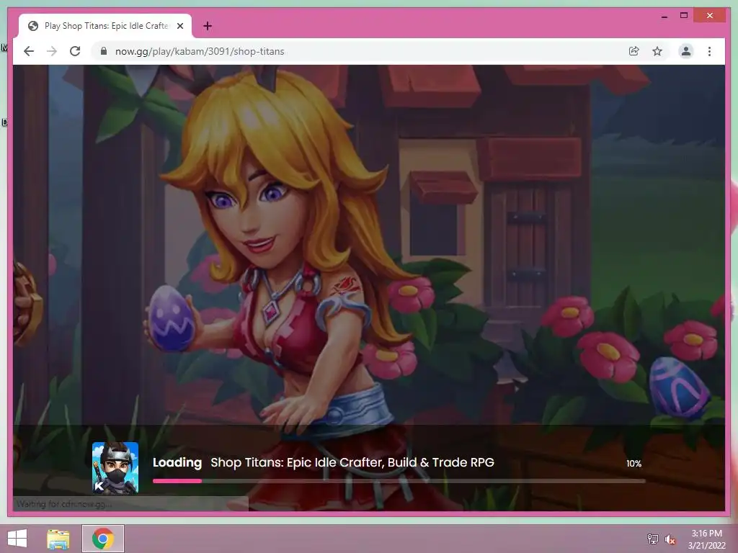Focus the now.gg address bar URL

pos(200,51)
